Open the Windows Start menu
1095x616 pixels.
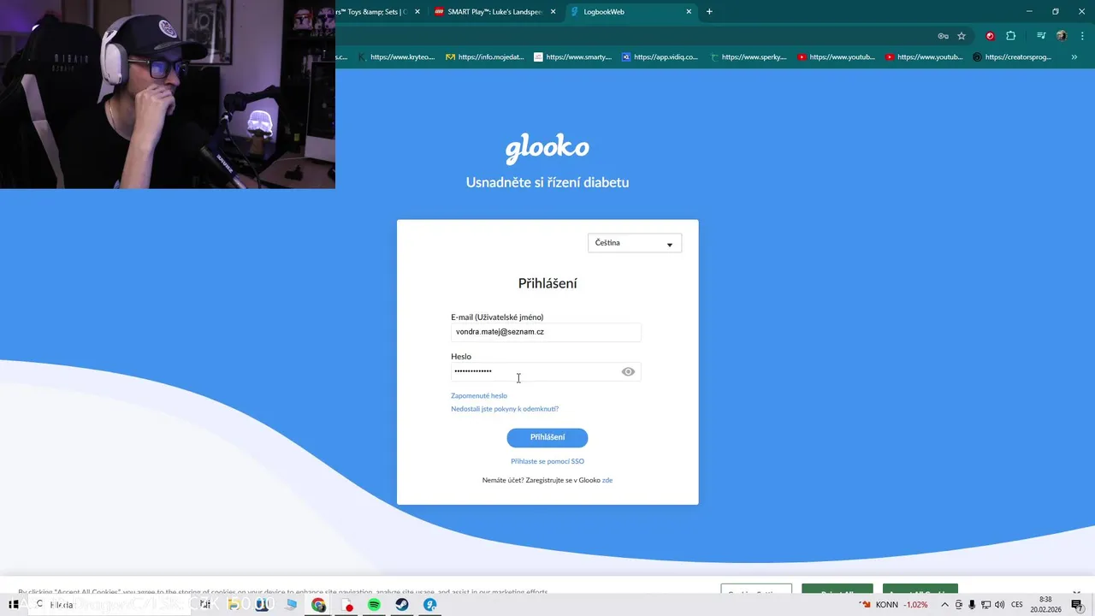pyautogui.click(x=14, y=605)
